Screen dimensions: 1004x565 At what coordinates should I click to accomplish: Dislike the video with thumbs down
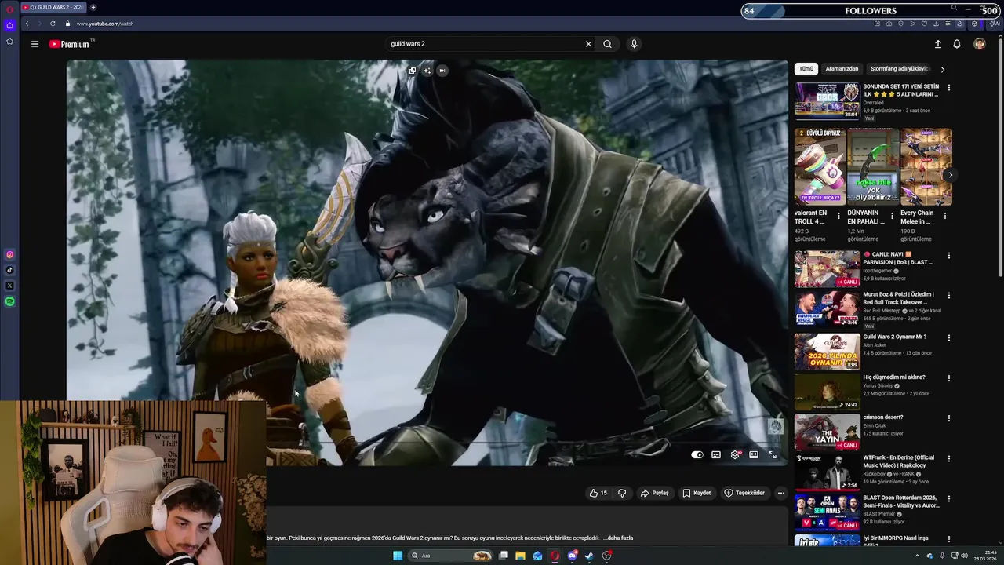click(622, 493)
